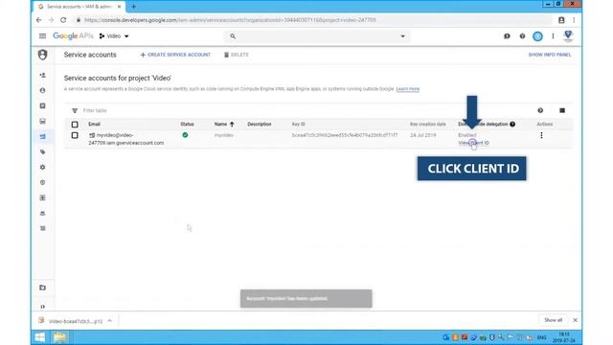The height and width of the screenshot is (345, 613).
Task: Click Show all downloads button
Action: (x=553, y=320)
